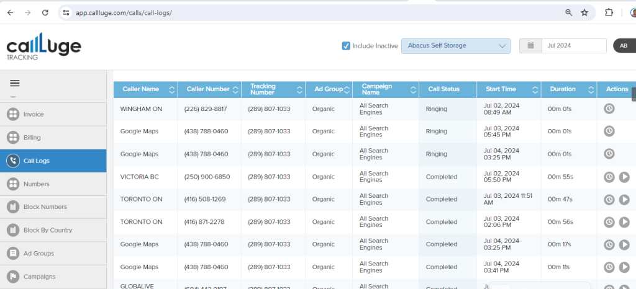The image size is (636, 289).
Task: Play the 47-second TORONTO ON call recording
Action: tap(625, 200)
